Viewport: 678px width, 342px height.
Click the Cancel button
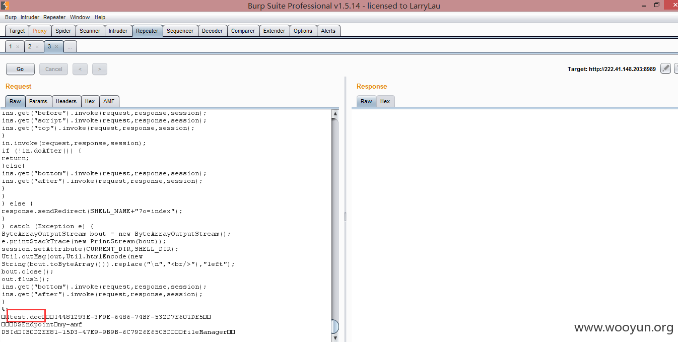(54, 69)
